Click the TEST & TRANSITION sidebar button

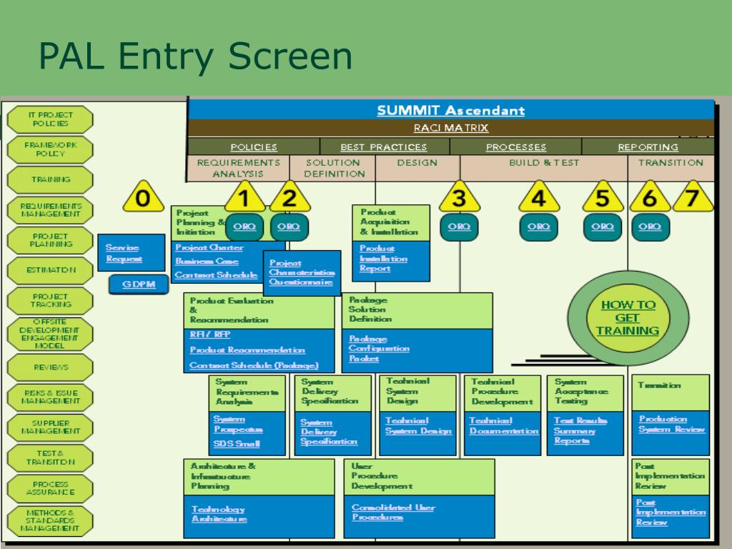pyautogui.click(x=50, y=458)
